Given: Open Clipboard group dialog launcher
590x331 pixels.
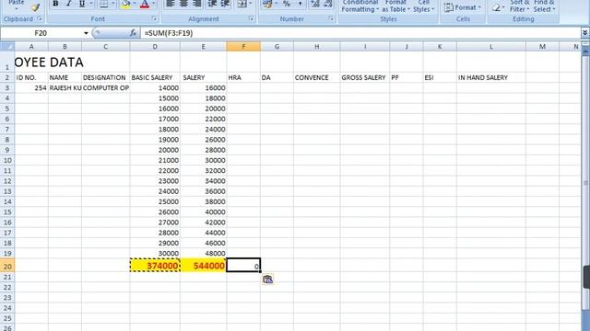Looking at the screenshot, I should click(40, 18).
